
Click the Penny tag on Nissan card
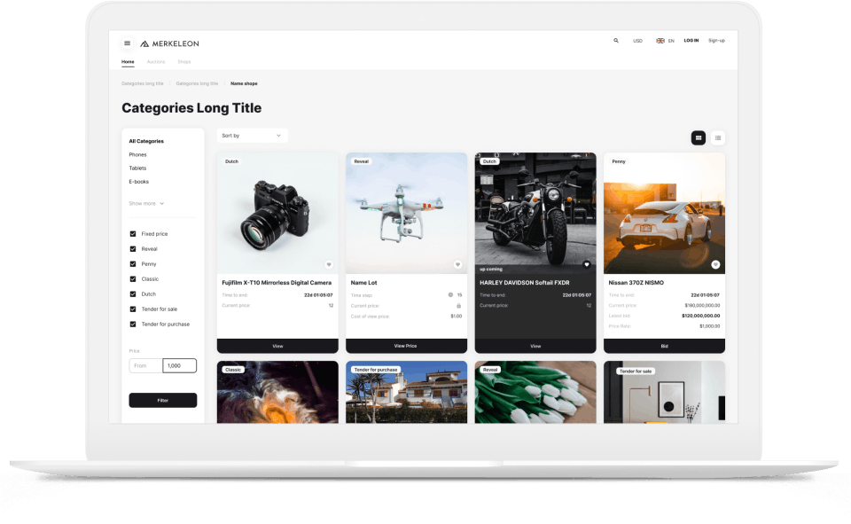619,161
